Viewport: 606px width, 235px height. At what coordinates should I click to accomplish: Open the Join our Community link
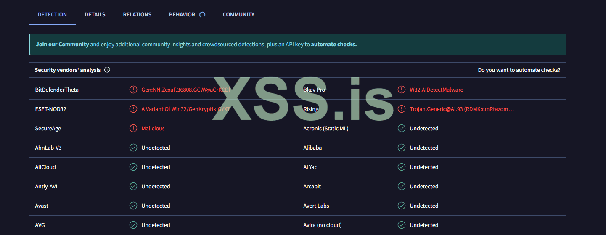(62, 44)
